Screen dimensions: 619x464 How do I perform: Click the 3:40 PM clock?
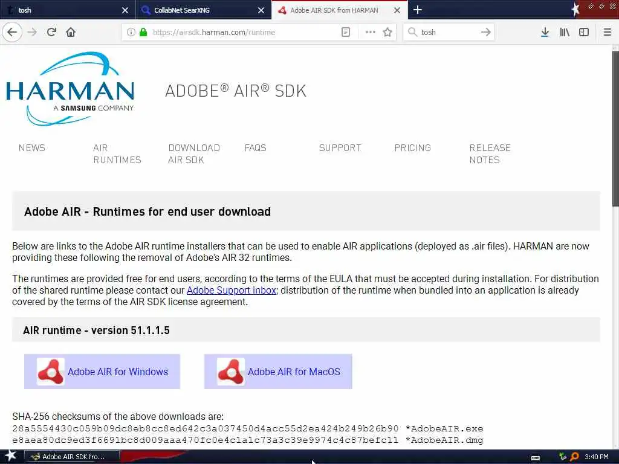coord(597,457)
